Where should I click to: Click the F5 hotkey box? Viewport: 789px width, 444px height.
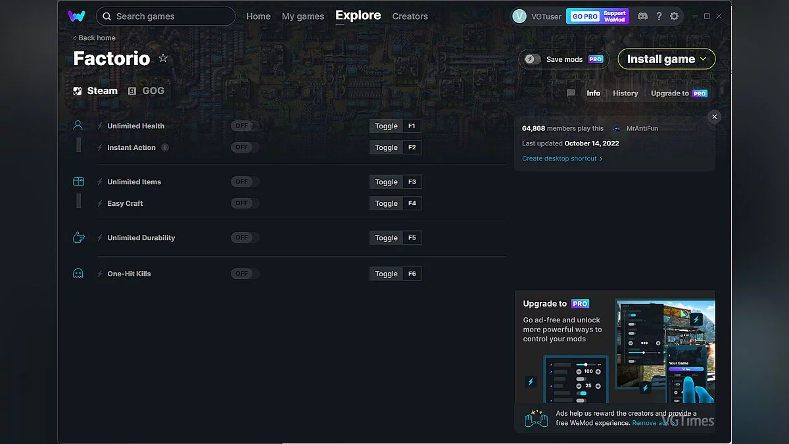(412, 237)
